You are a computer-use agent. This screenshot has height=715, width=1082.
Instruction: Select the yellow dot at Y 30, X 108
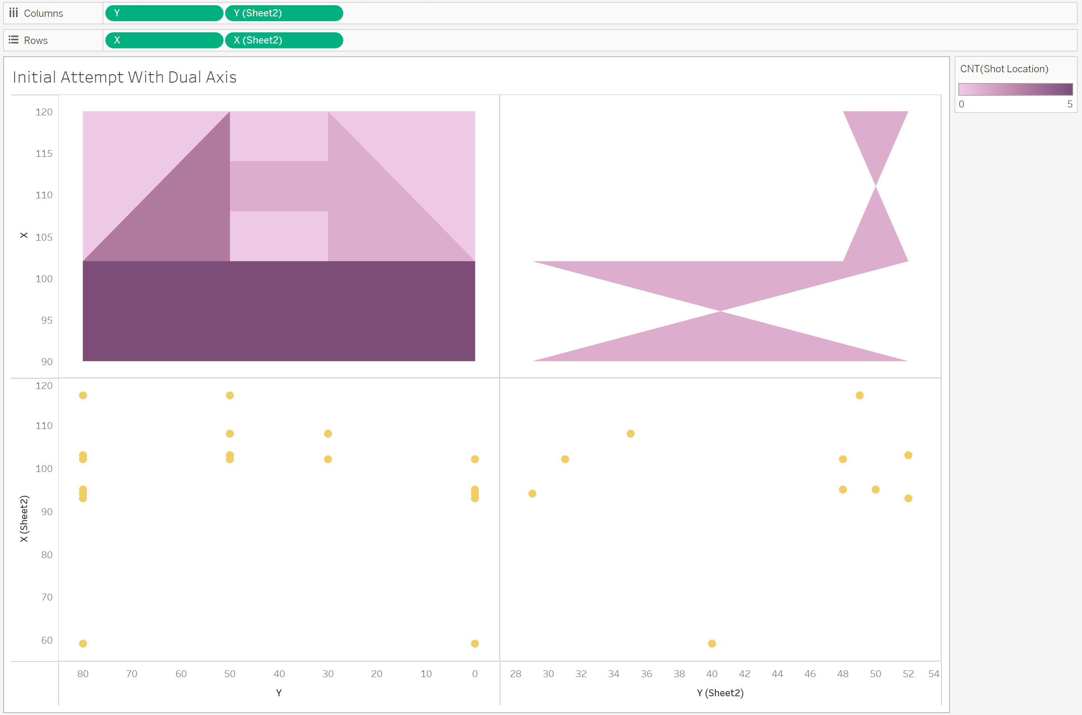tap(328, 434)
